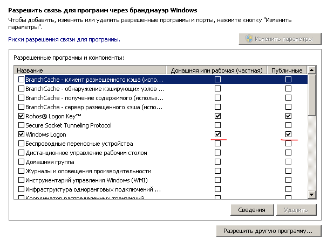This screenshot has height=241, width=327.
Task: Select BranchCache - сервер размещенного кэша row text
Action: tap(94, 107)
